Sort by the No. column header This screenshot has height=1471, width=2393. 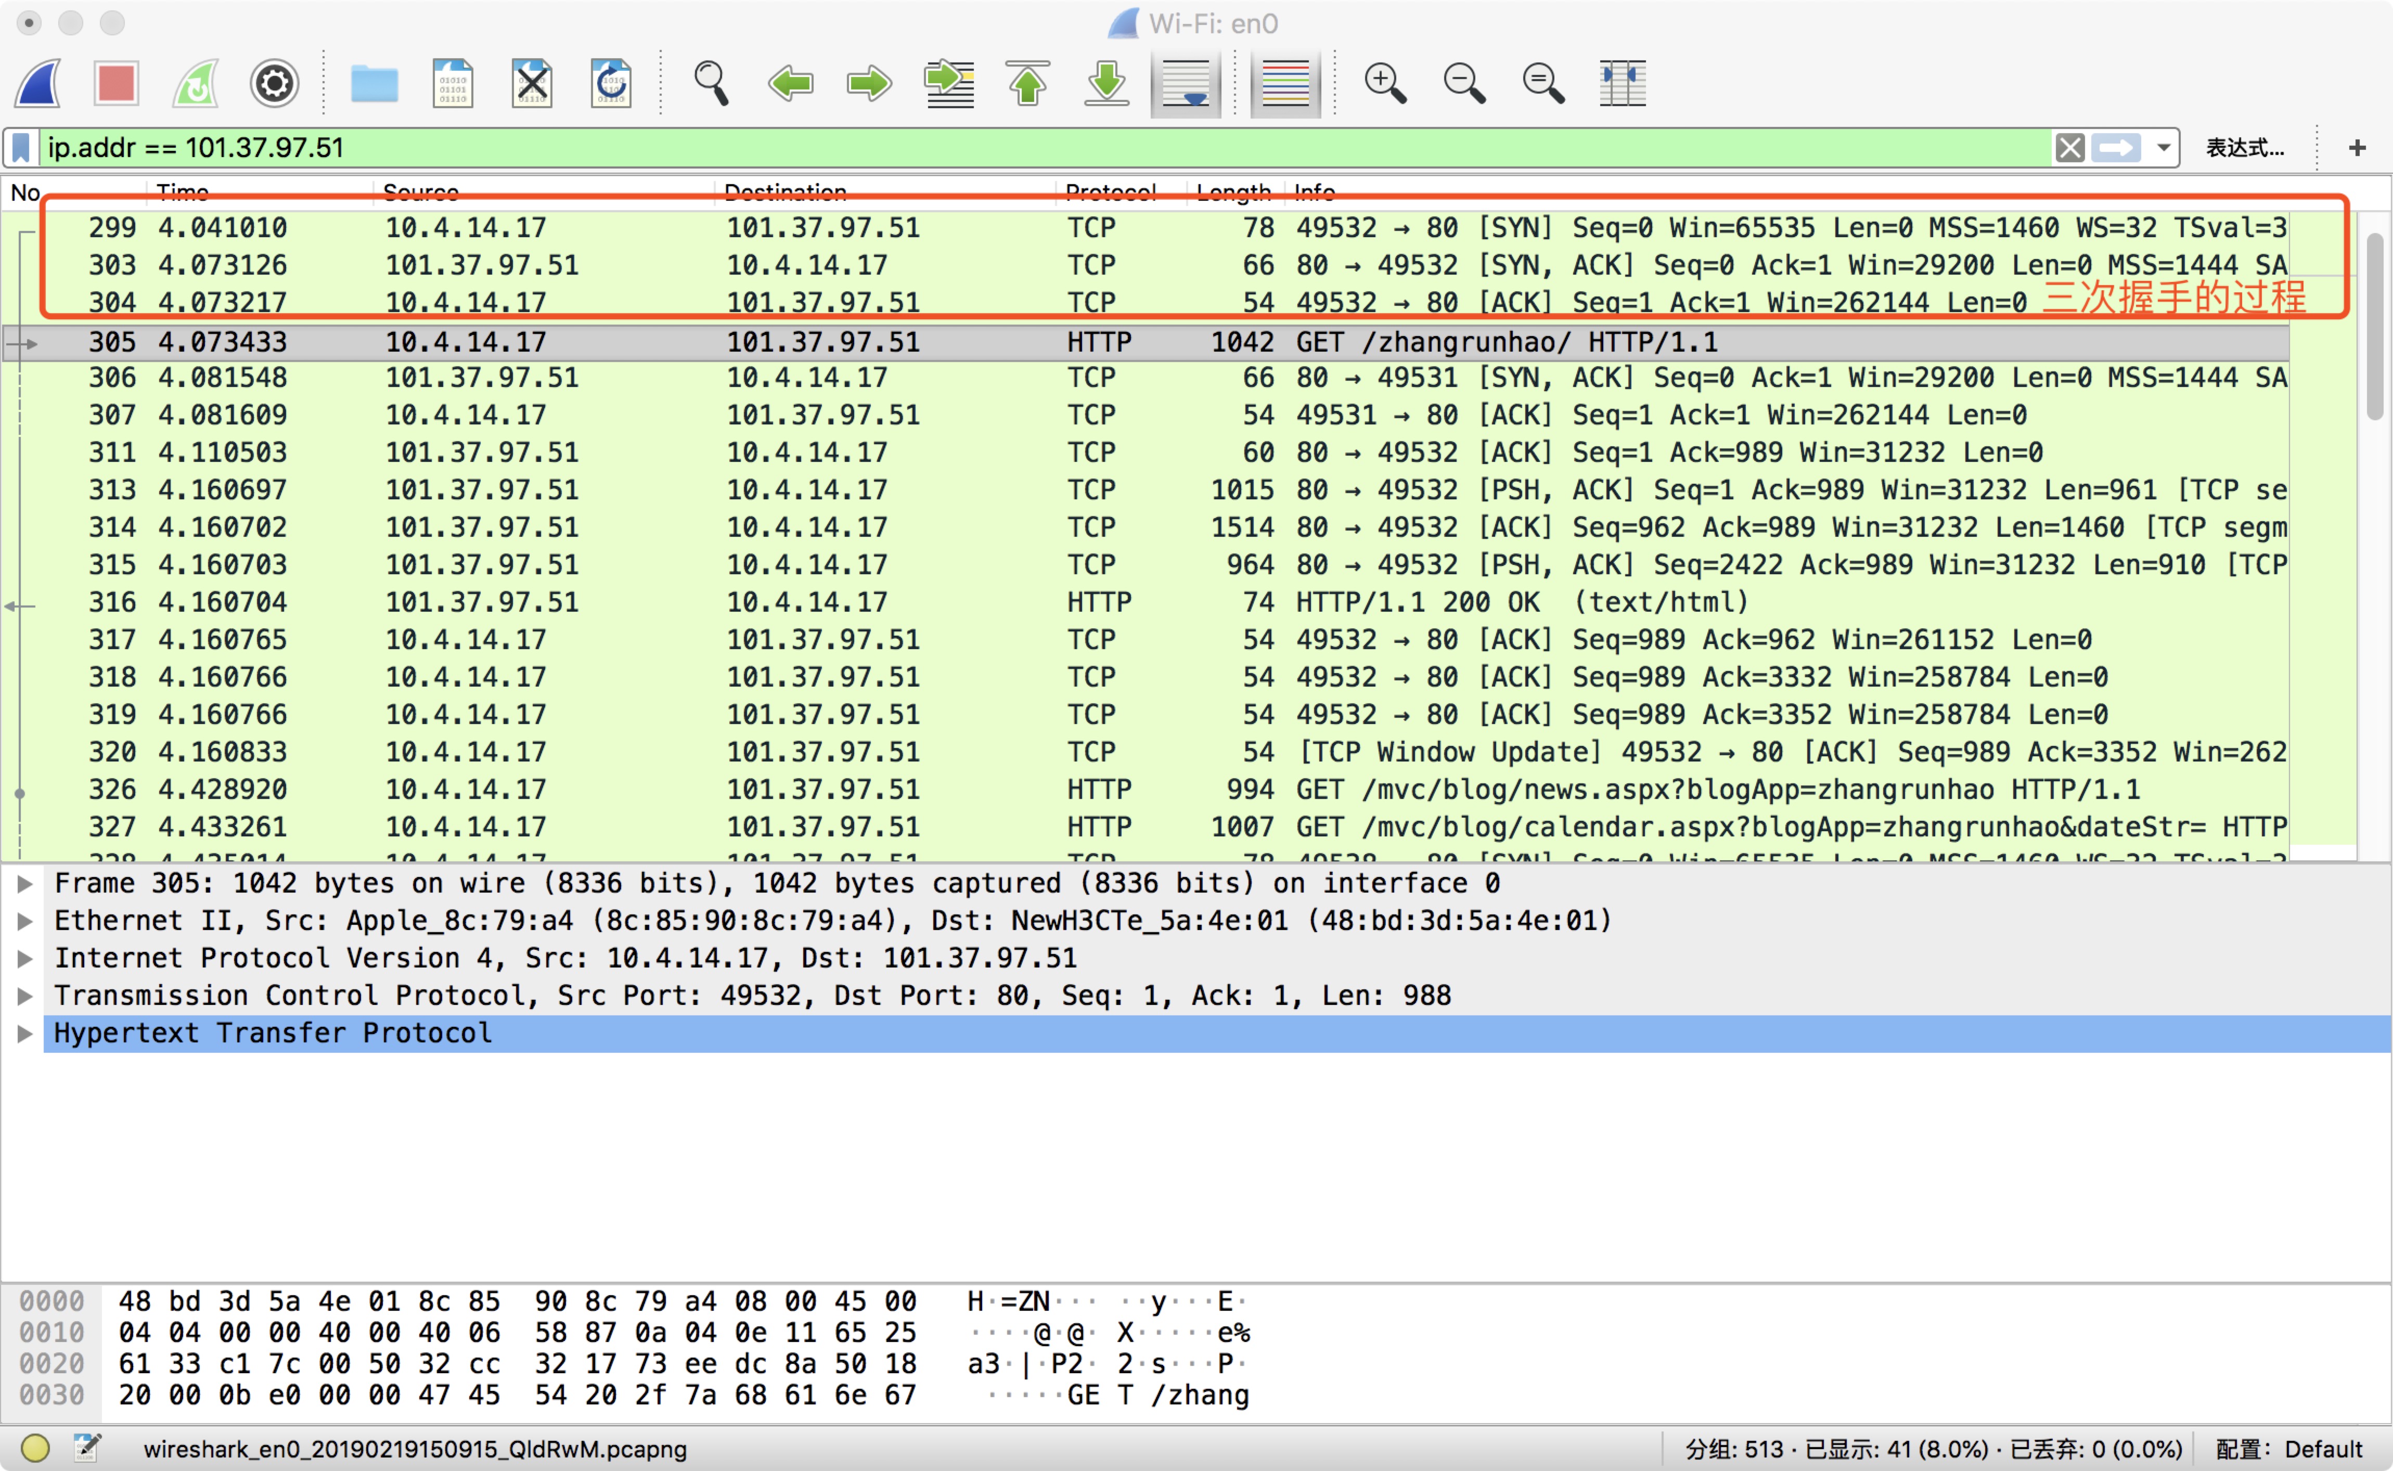coord(74,191)
